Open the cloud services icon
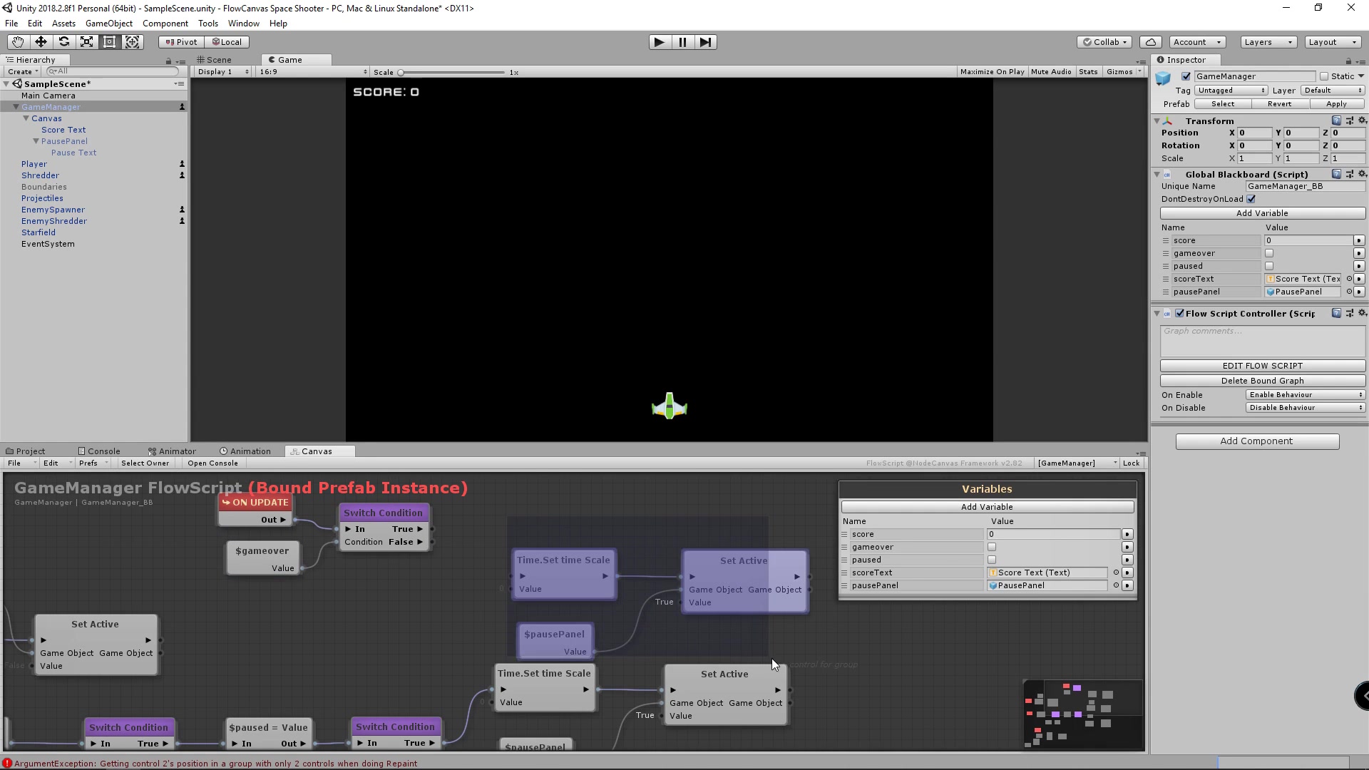Screen dimensions: 1369x770 pyautogui.click(x=1151, y=42)
